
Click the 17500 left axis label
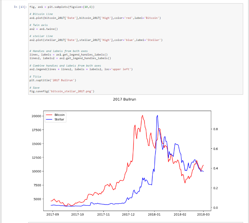tap(37, 130)
